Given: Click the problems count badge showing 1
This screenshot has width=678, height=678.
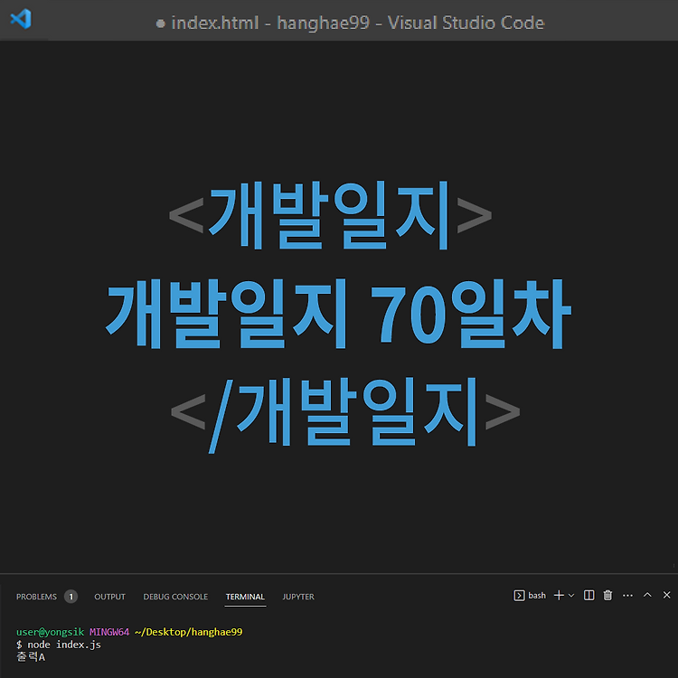Looking at the screenshot, I should [71, 597].
